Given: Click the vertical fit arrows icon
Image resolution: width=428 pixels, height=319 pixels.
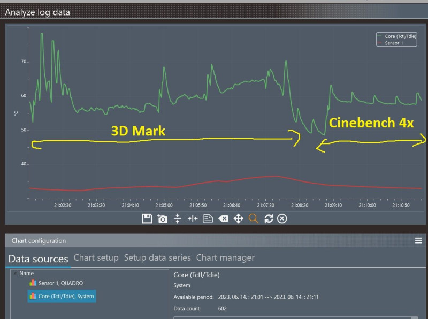Looking at the screenshot, I should (178, 218).
